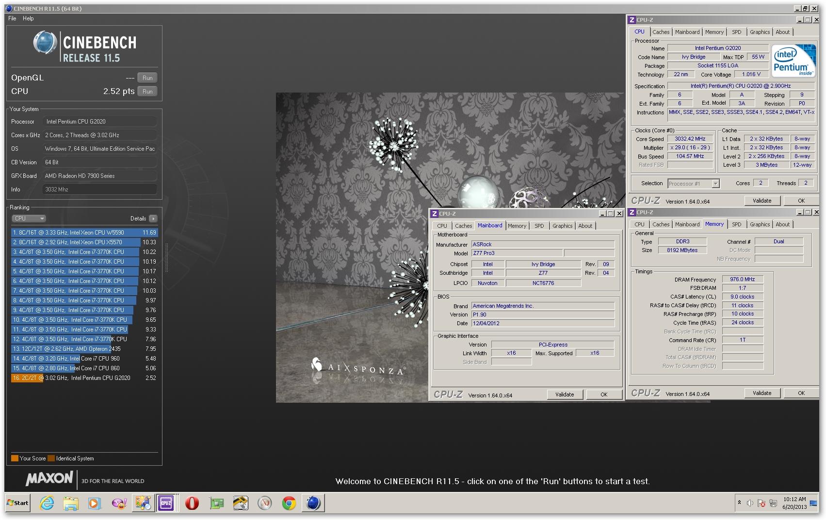The image size is (826, 520).
Task: Select Mainboard tab in CPU-Z Memory window
Action: coord(687,224)
